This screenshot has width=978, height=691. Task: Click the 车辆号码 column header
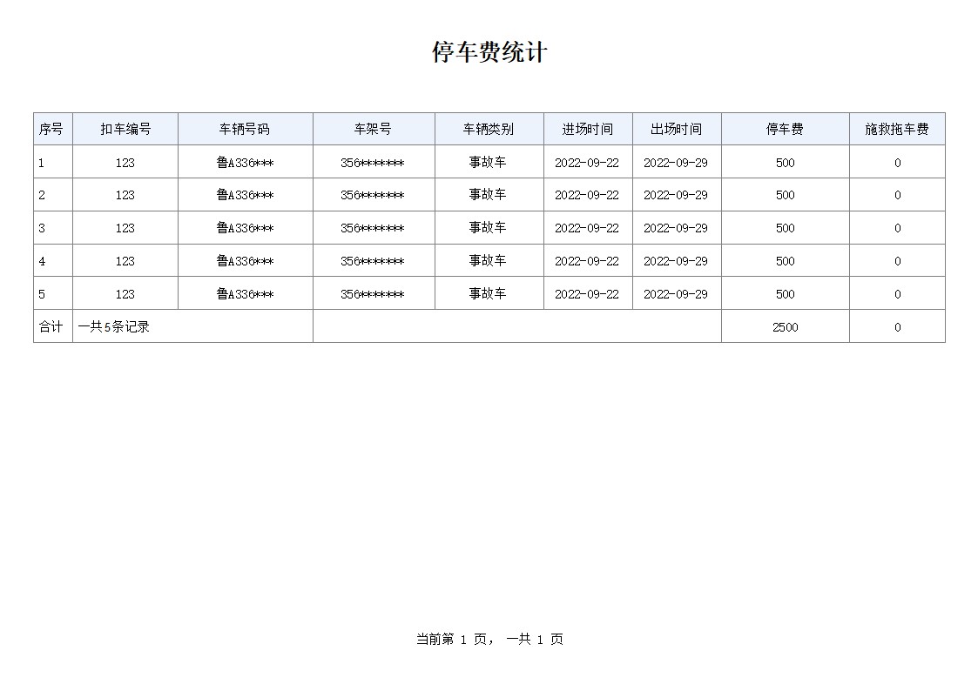[245, 129]
